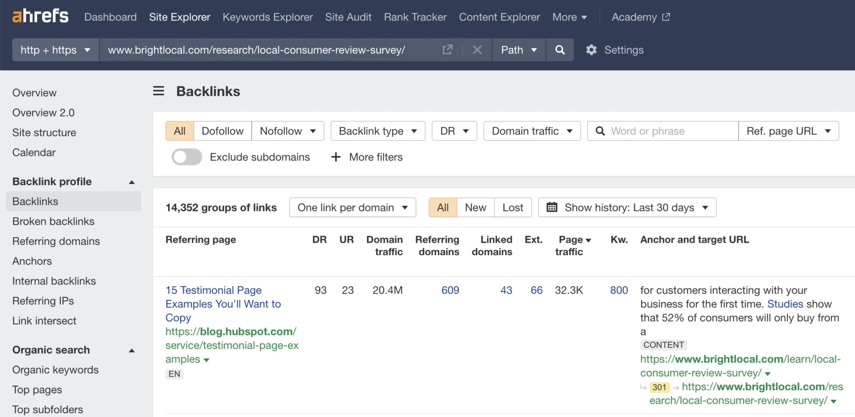Expand the redirected /research/ URL arrow
Viewport: 855px width, 417px height.
pyautogui.click(x=834, y=401)
